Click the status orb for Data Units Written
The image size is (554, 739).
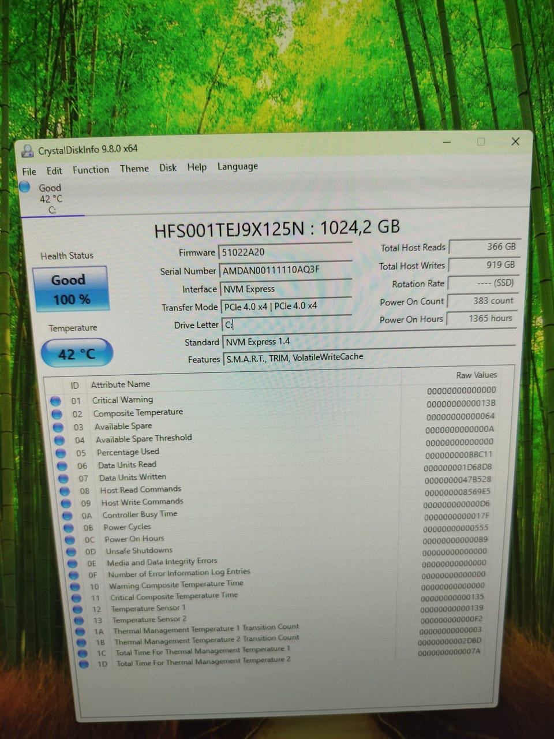pos(63,479)
